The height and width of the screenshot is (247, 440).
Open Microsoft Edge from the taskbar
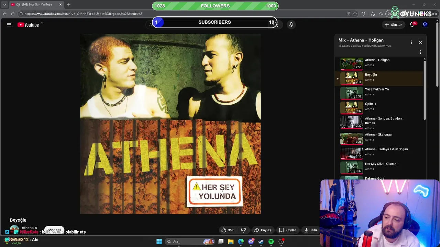pos(241,242)
